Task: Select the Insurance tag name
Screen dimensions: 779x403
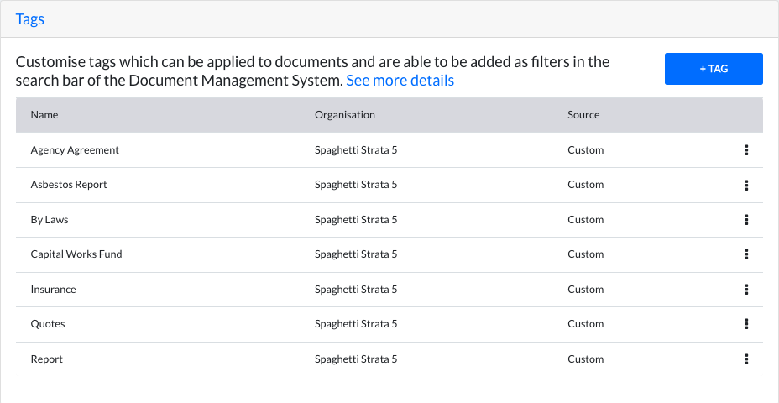Action: 53,289
